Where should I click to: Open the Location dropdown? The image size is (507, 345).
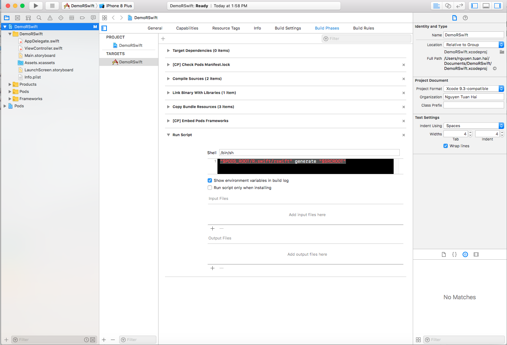coord(473,45)
